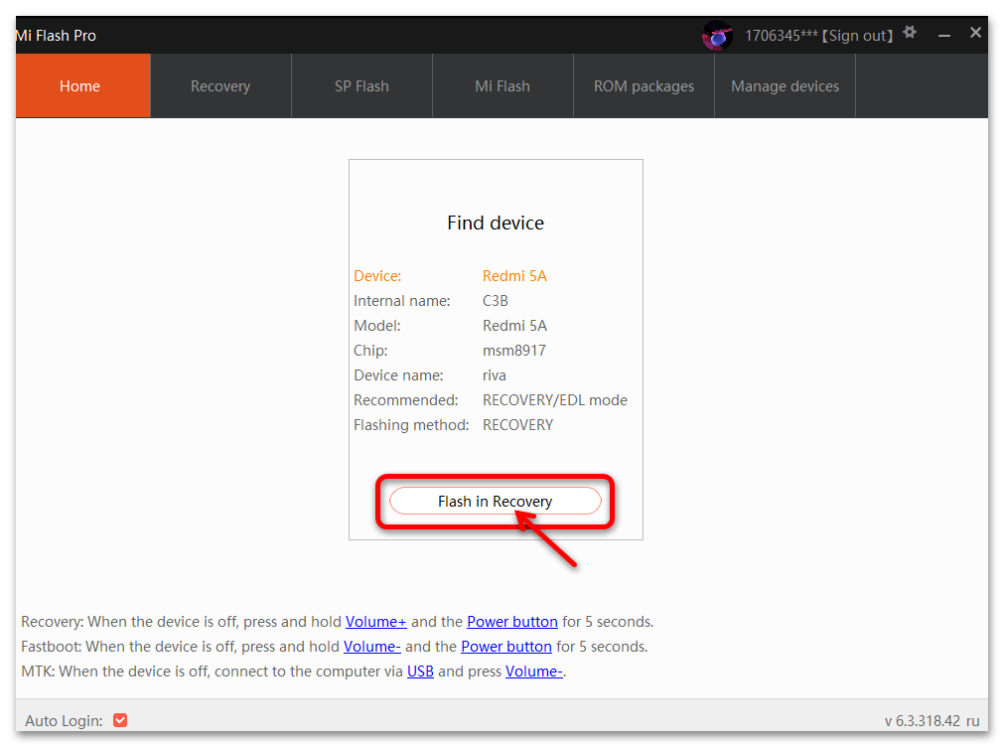Sign out of the account
The width and height of the screenshot is (1004, 747).
(857, 36)
